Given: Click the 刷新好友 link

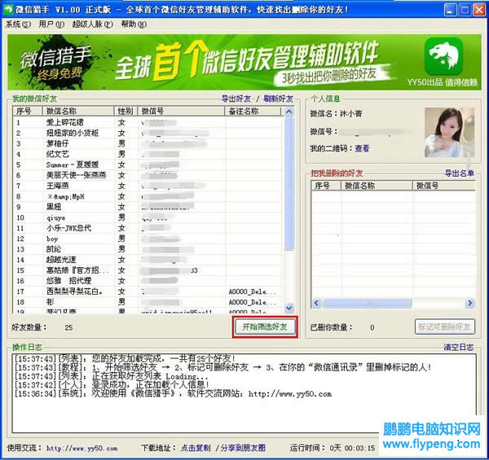Looking at the screenshot, I should pos(278,99).
